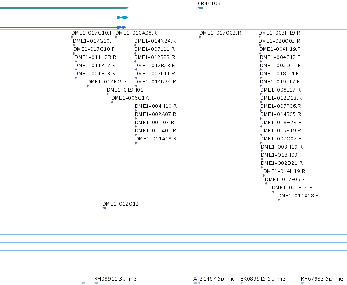Image resolution: width=347 pixels, height=285 pixels.
Task: Click the DME1-004H19.F label
Action: 280,49
